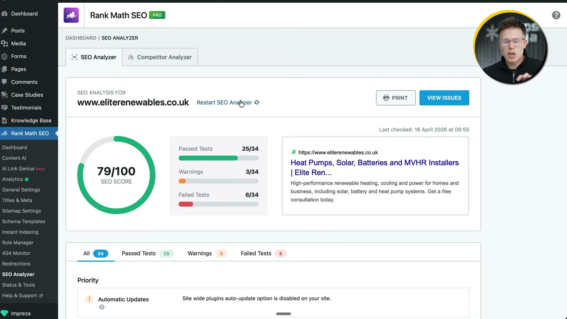Click the Automatic Updates warning icon
Screen dimensions: 567x319
point(89,299)
